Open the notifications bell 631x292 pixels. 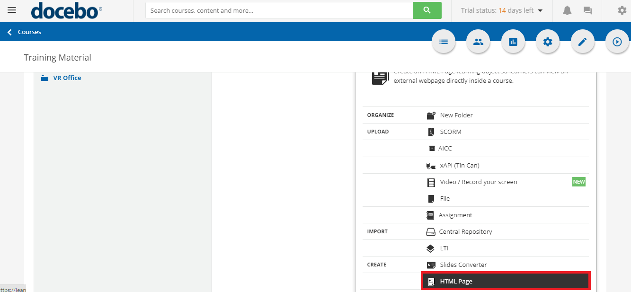click(x=567, y=10)
